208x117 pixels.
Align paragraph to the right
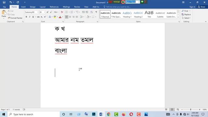(73, 17)
